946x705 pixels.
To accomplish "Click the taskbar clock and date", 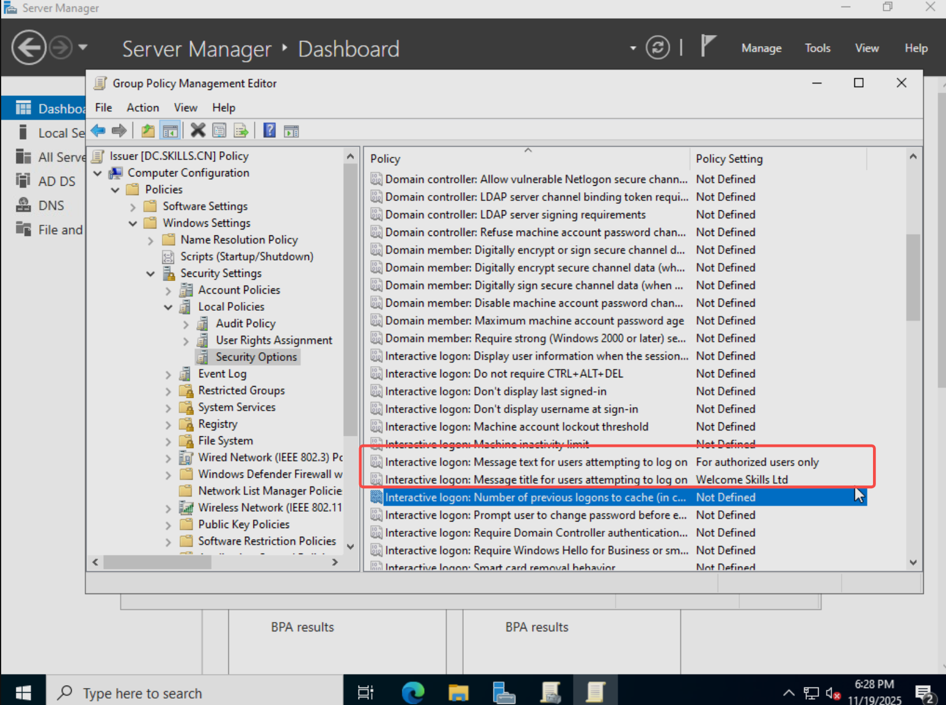I will pos(874,692).
